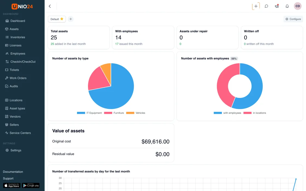The image size is (306, 191).
Task: Open the Documentation link
Action: click(x=13, y=172)
